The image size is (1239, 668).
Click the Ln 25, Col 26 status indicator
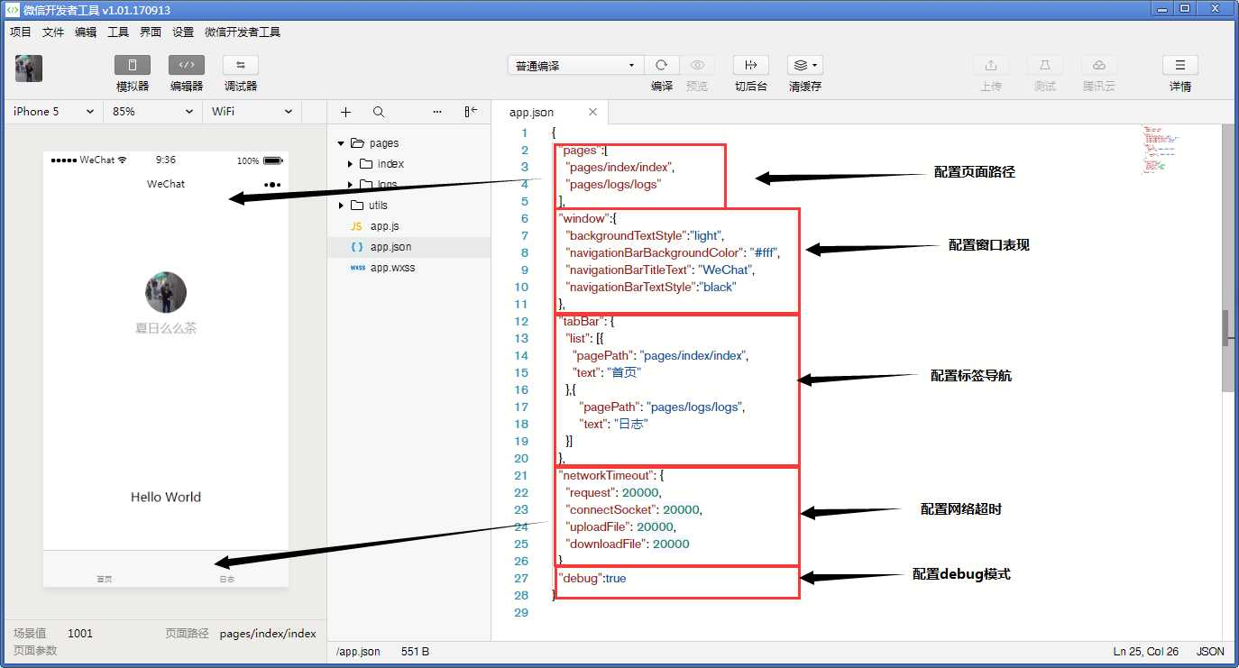tap(1146, 651)
